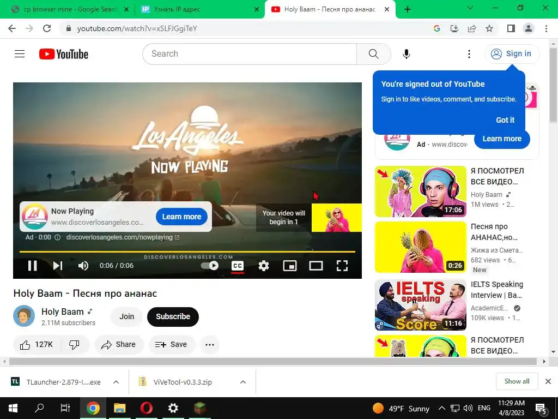Open a new browser tab
The image size is (558, 419).
(x=408, y=10)
